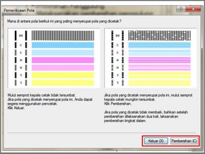This screenshot has width=205, height=154.
Task: Click the solid magenta bar in left pattern
Action: 63,60
